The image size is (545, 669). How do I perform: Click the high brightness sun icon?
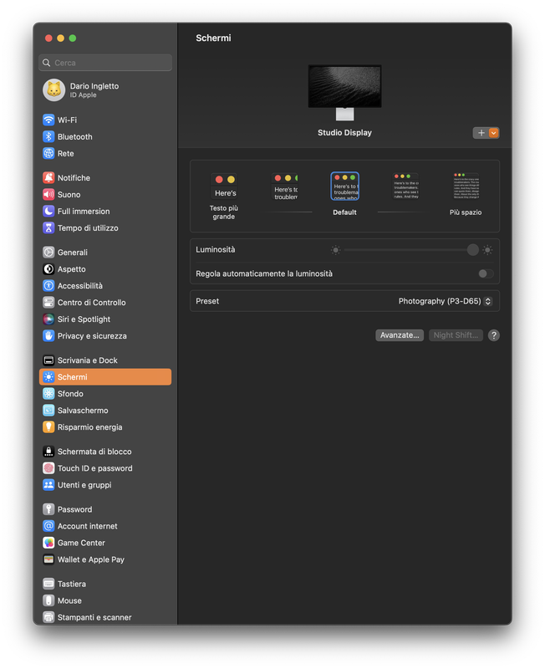coord(487,250)
